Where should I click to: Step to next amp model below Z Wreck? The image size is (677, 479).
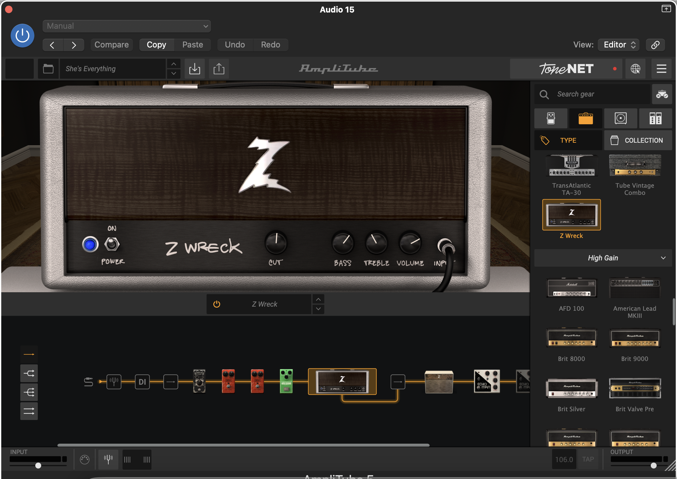tap(318, 309)
